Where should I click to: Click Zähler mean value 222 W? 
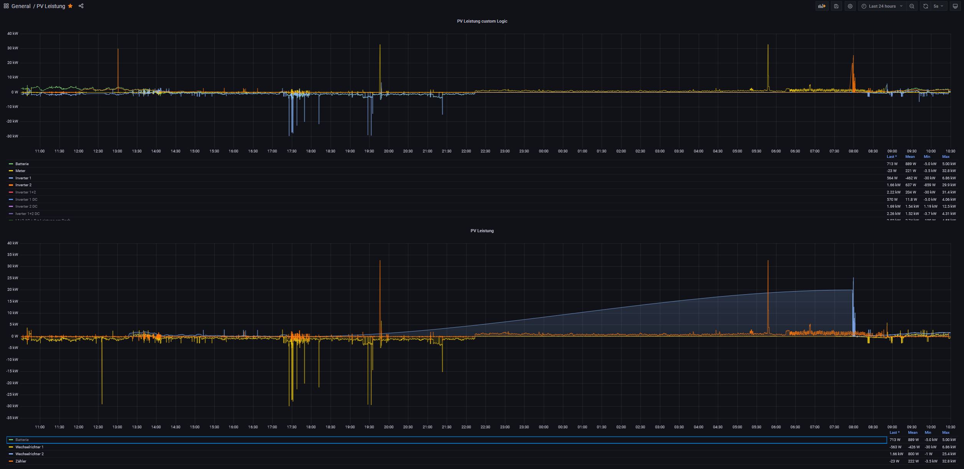click(913, 461)
